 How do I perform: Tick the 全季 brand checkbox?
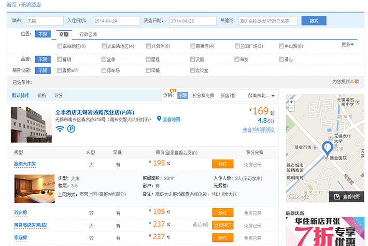[104, 59]
